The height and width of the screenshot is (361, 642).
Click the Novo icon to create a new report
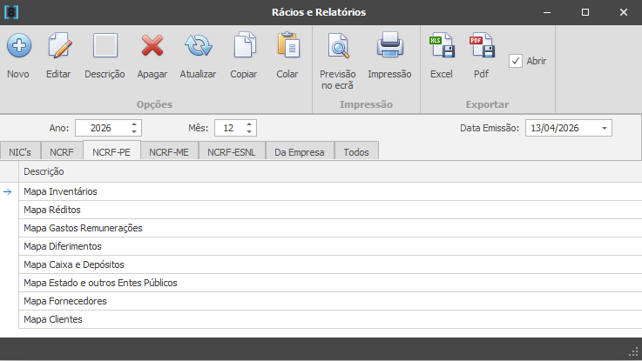point(18,46)
